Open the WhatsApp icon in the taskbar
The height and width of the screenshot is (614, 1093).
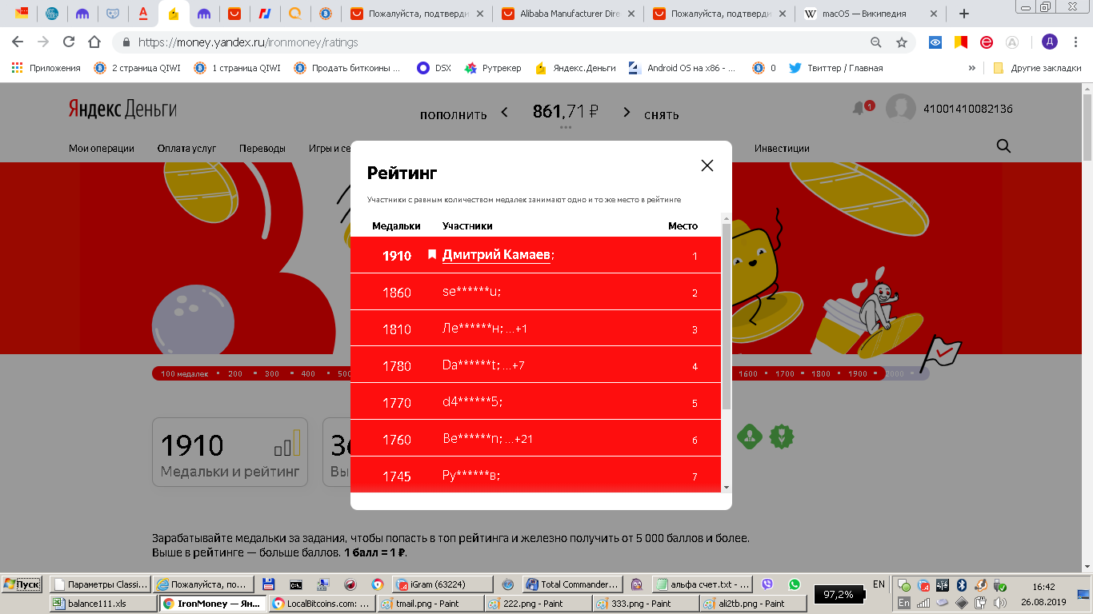click(x=794, y=584)
